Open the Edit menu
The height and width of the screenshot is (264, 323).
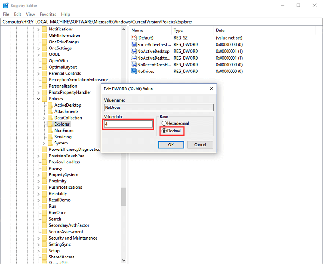coord(18,14)
